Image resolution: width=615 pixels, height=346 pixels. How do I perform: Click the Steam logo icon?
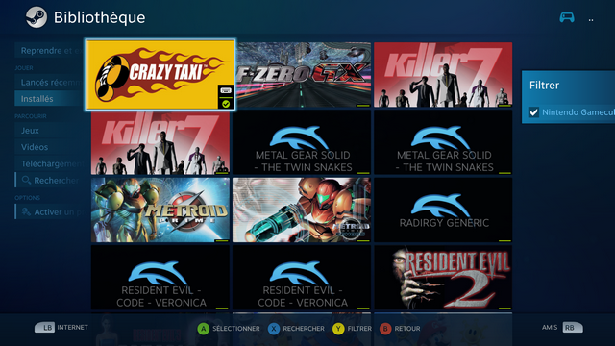pos(37,17)
